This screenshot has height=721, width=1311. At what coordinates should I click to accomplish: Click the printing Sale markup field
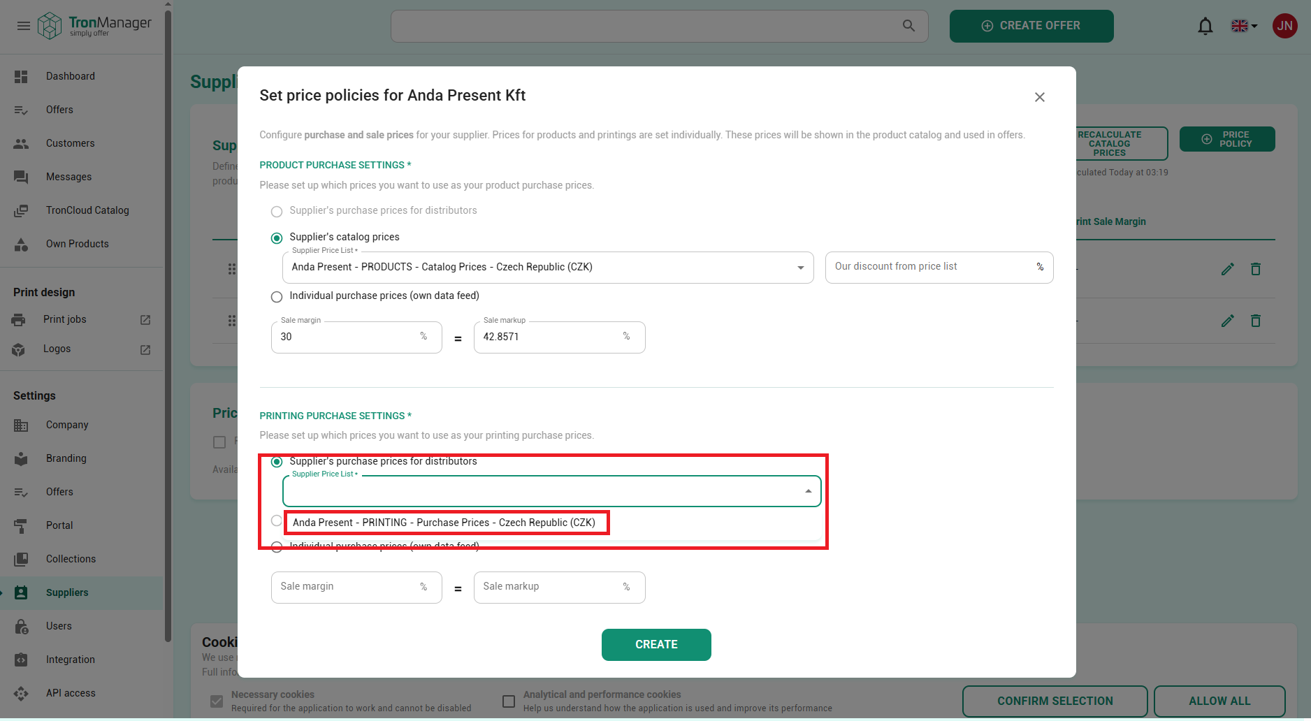point(559,588)
